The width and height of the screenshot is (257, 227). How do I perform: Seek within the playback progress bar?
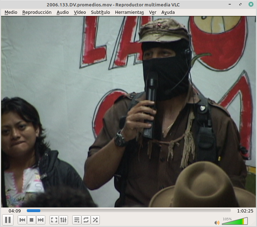[128, 211]
